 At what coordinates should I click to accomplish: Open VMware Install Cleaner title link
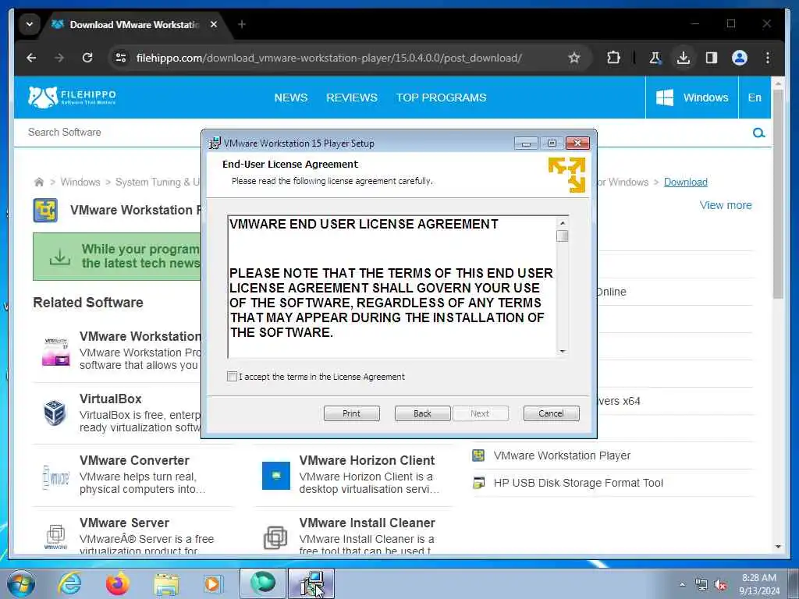click(x=367, y=523)
